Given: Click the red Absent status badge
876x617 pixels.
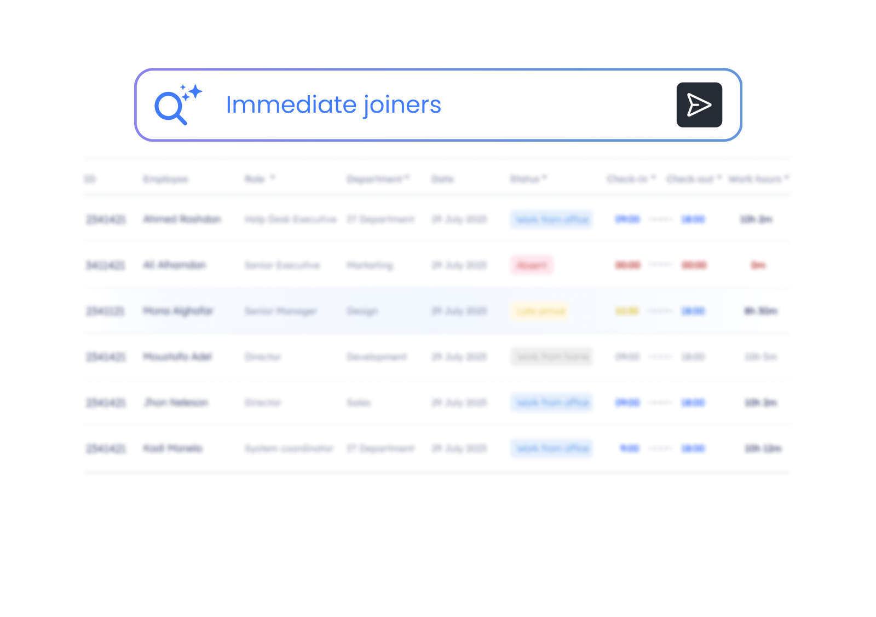Looking at the screenshot, I should coord(532,265).
